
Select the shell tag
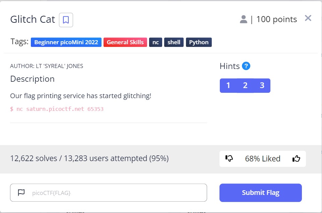(x=174, y=42)
